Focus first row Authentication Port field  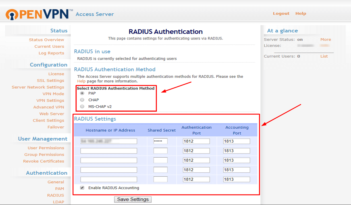point(196,141)
